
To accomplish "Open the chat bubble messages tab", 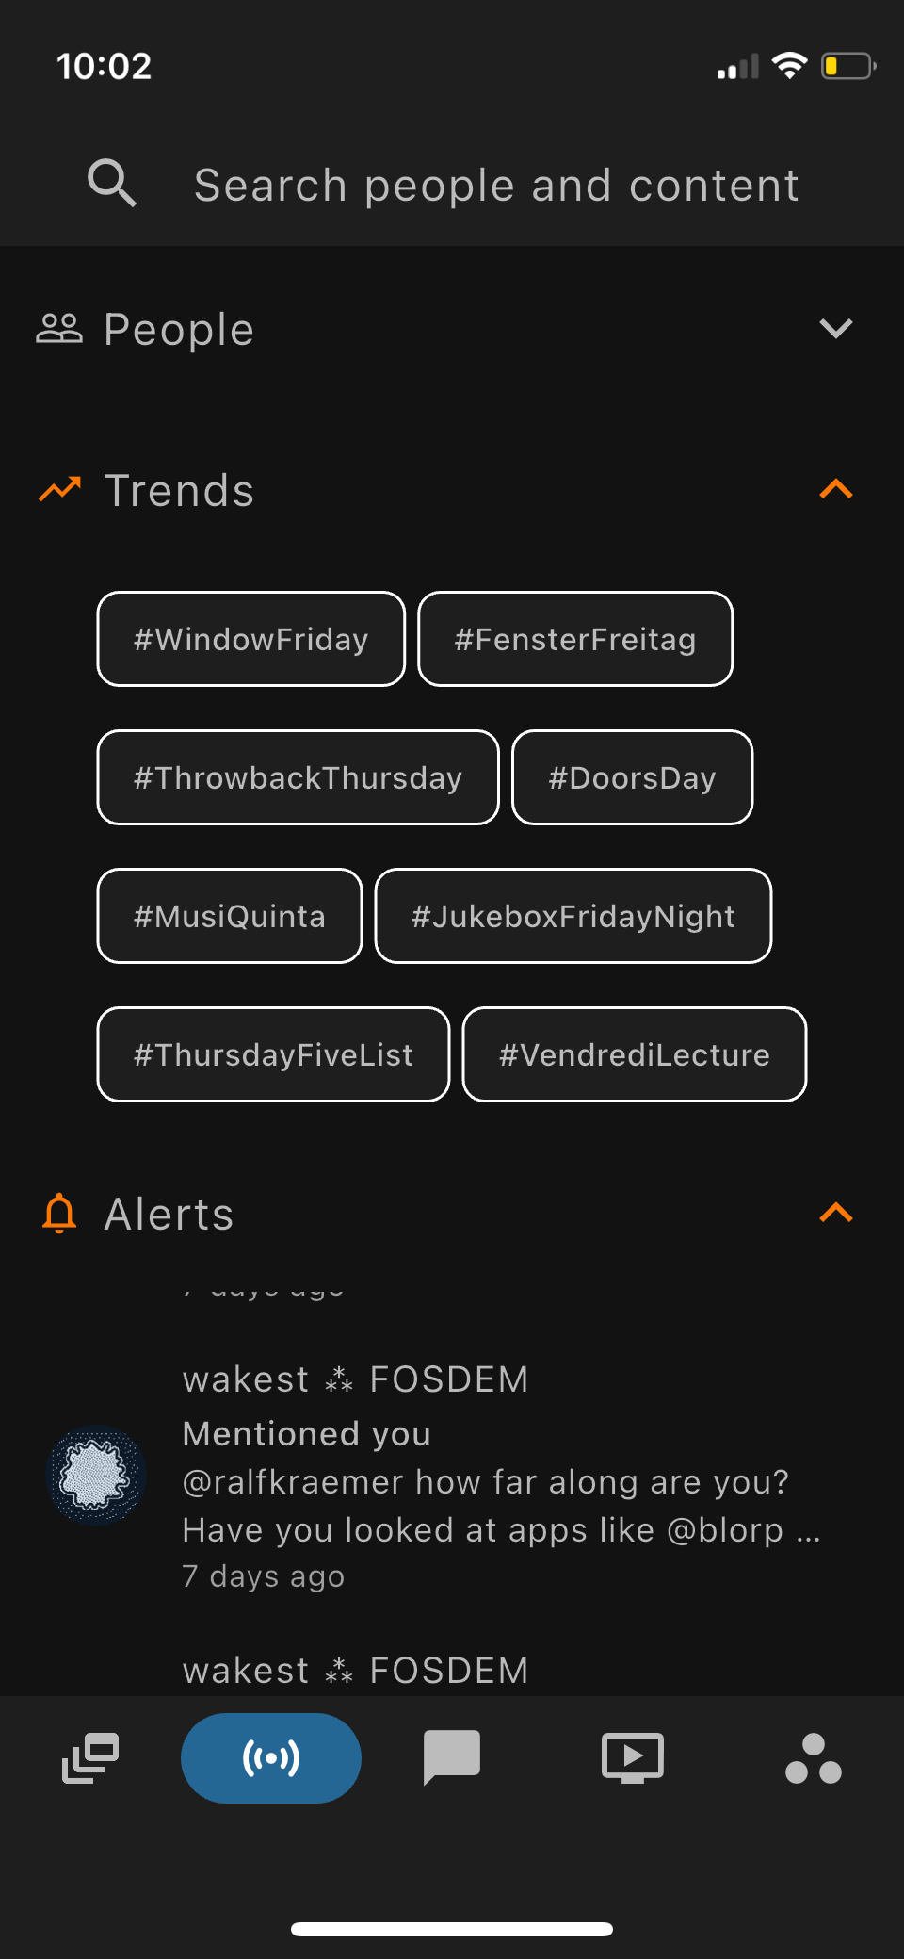I will point(452,1758).
